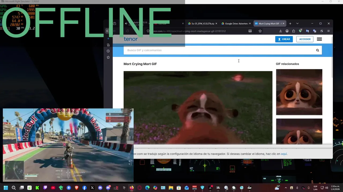
Task: Open the ESP LAA input language selector
Action: click(316, 188)
